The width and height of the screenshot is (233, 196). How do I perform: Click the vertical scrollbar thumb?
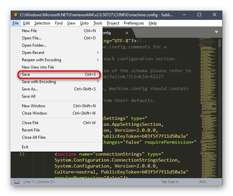219,43
